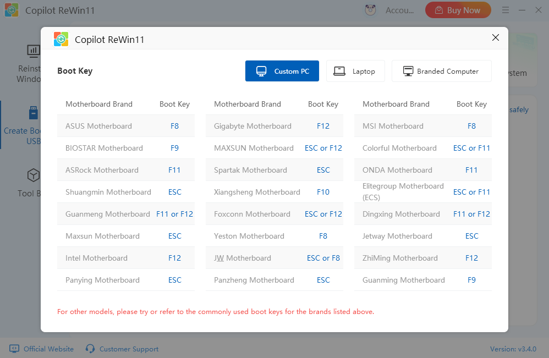Open the Official Website link
The image size is (549, 358).
(49, 349)
